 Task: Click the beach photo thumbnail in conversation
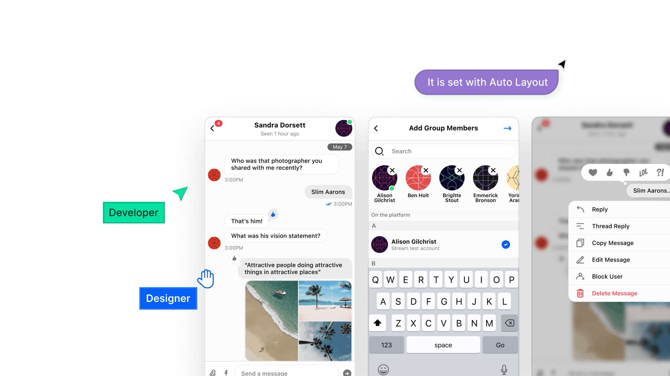[271, 319]
